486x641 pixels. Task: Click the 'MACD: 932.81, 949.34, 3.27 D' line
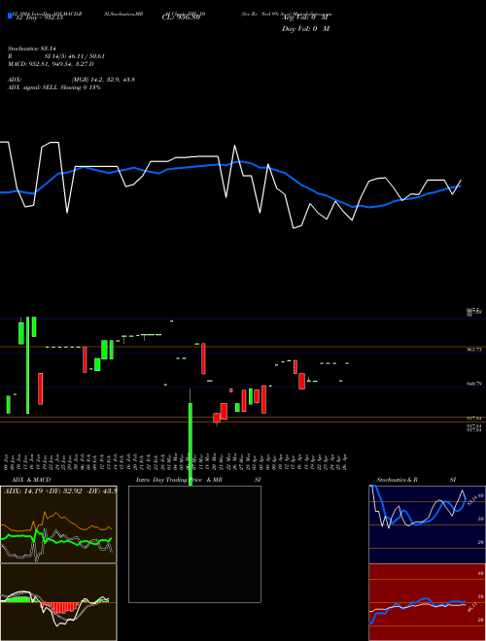51,64
